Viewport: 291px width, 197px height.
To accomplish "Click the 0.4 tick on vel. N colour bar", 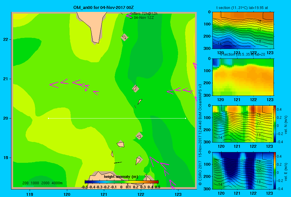I will [x=279, y=110].
